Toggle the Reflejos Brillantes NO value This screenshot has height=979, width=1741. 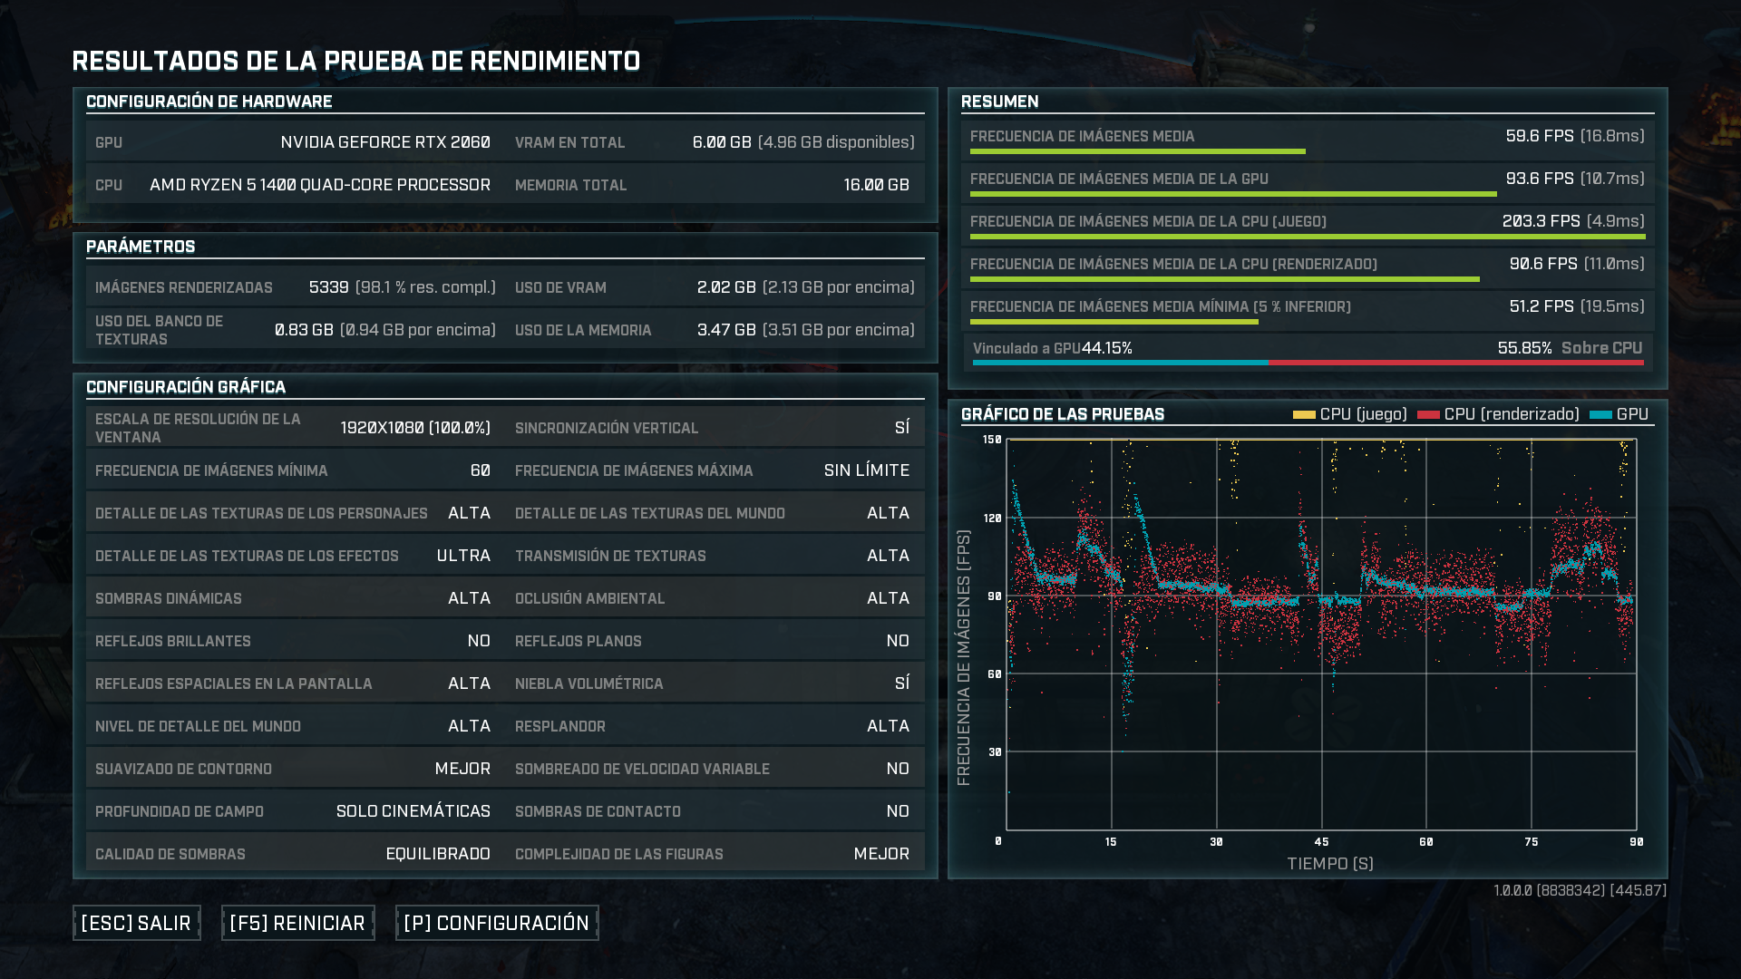coord(479,641)
